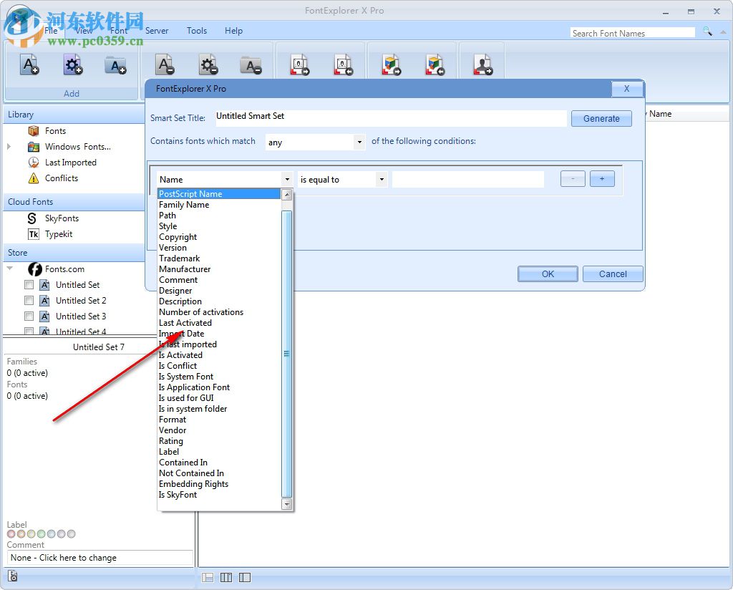Select the yellow label color
This screenshot has height=590, width=733.
click(x=31, y=534)
